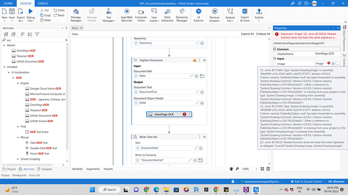
Task: Switch to the DEBUG ribbon tab
Action: click(43, 4)
